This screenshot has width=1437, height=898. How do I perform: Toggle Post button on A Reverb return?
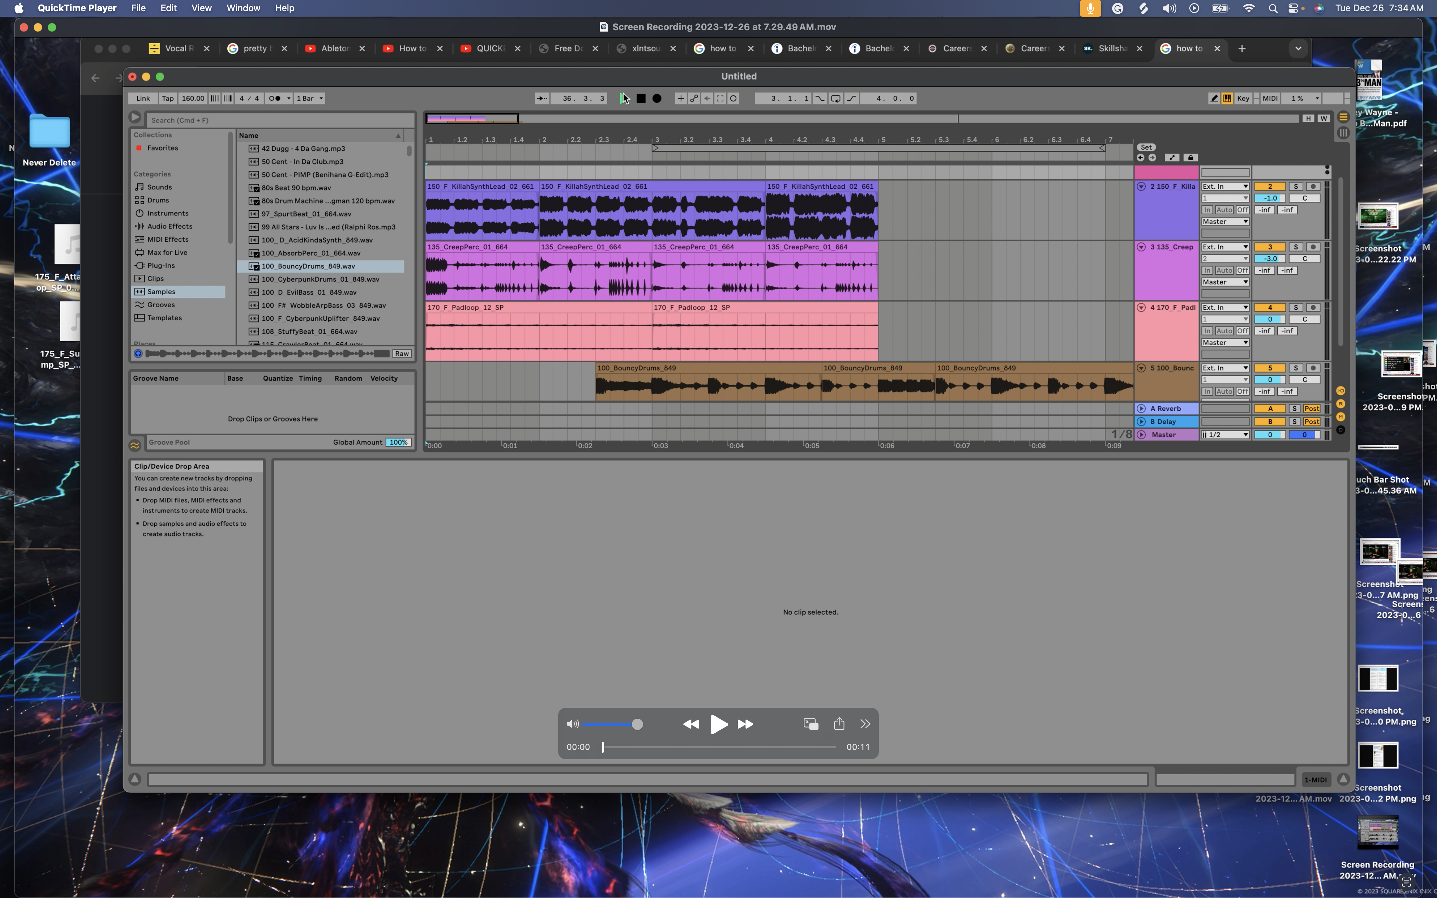1312,409
